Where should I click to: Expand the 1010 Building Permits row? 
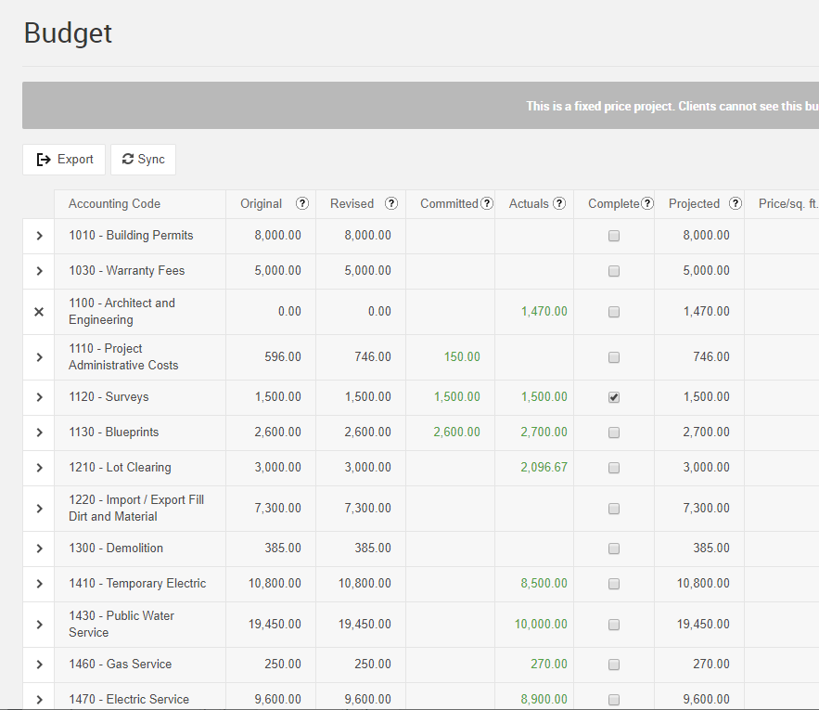click(39, 236)
